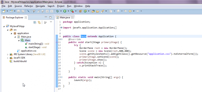Viewport: 202px width, 92px height.
Task: Maximize the Package Explorer panel
Action: click(50, 17)
